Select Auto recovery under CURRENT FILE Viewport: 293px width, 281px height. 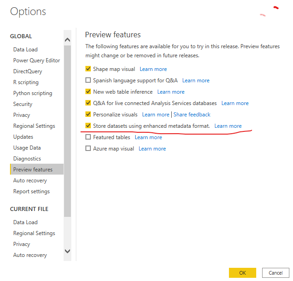tap(30, 255)
